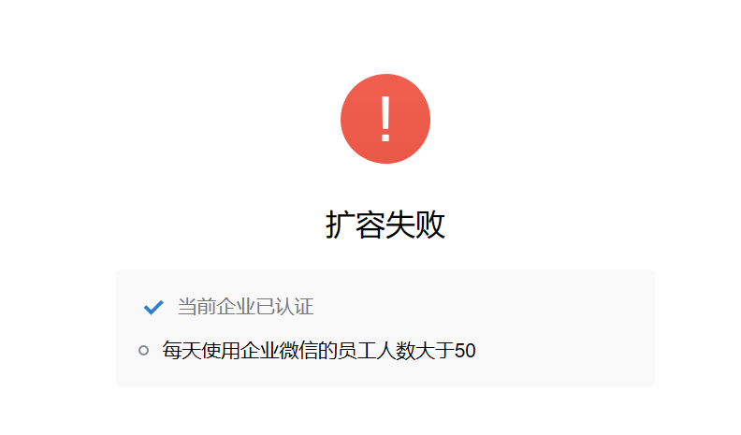Image resolution: width=741 pixels, height=435 pixels.
Task: Click the satisfied condition's check indicator
Action: 153,307
